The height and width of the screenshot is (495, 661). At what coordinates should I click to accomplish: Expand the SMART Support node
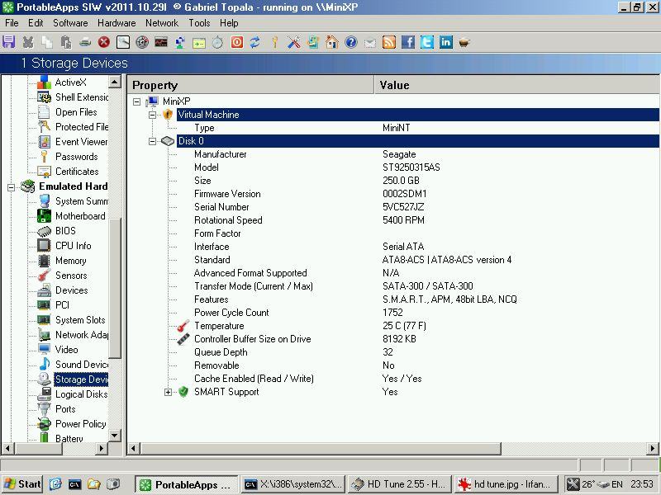pyautogui.click(x=168, y=392)
